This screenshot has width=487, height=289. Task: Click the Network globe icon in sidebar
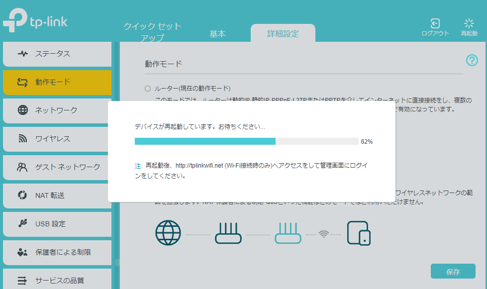(x=23, y=110)
